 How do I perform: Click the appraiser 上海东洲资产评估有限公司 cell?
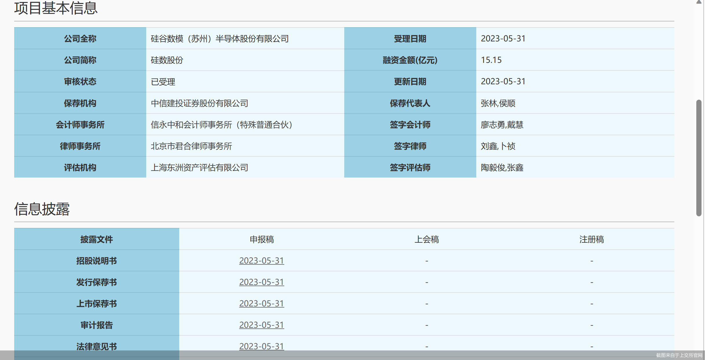coord(199,167)
